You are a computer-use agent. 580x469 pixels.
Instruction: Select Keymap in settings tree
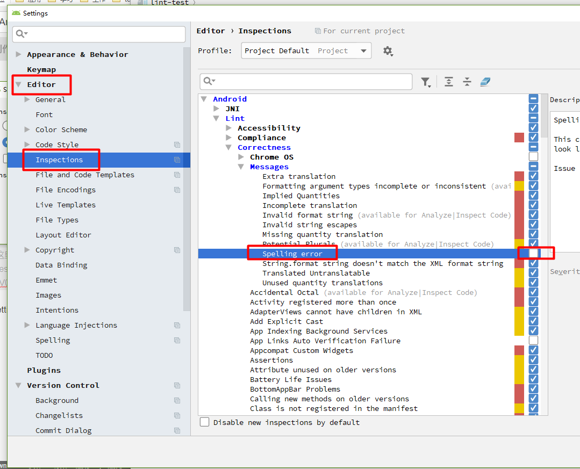click(41, 69)
